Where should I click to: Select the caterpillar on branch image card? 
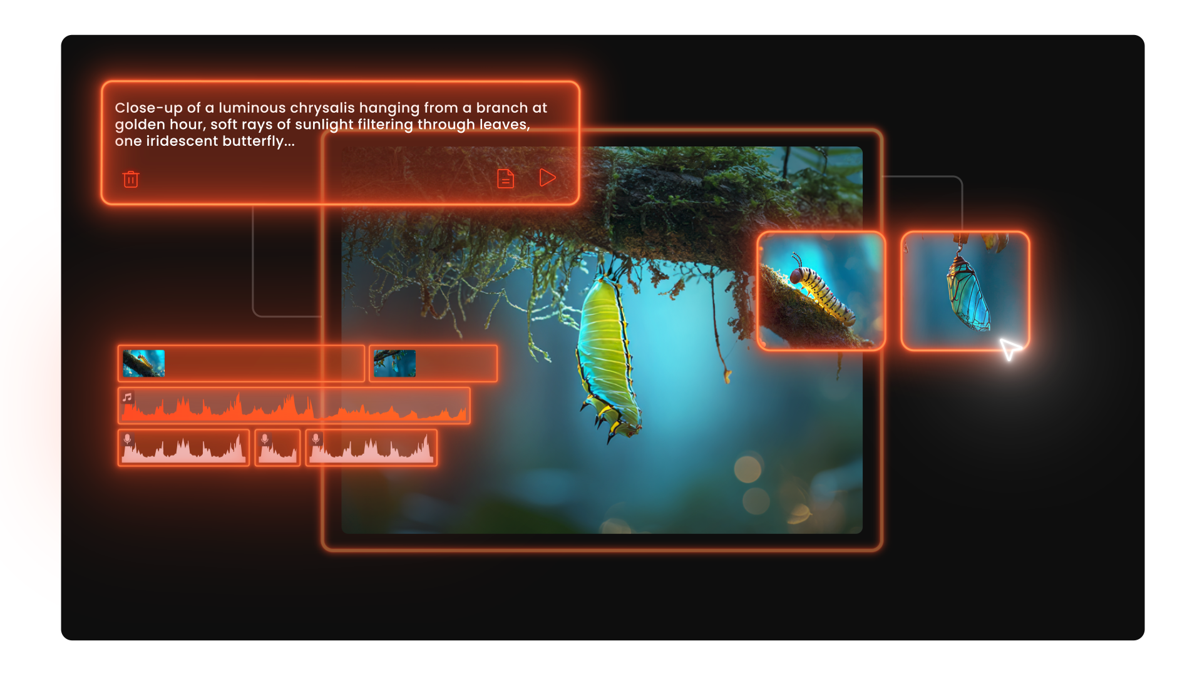coord(821,291)
